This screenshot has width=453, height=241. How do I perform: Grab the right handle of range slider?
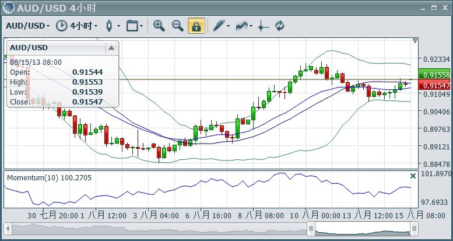[x=415, y=229]
